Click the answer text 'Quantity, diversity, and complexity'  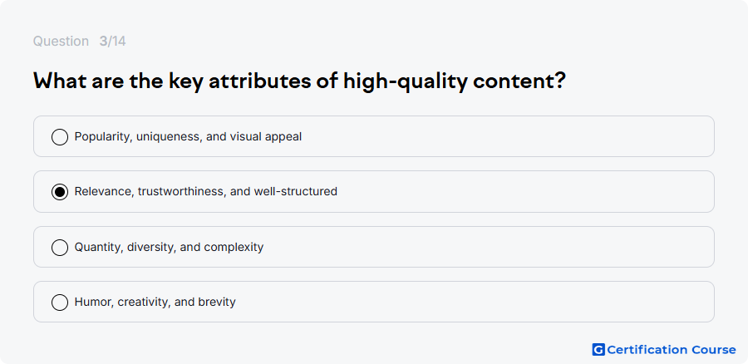pyautogui.click(x=169, y=247)
